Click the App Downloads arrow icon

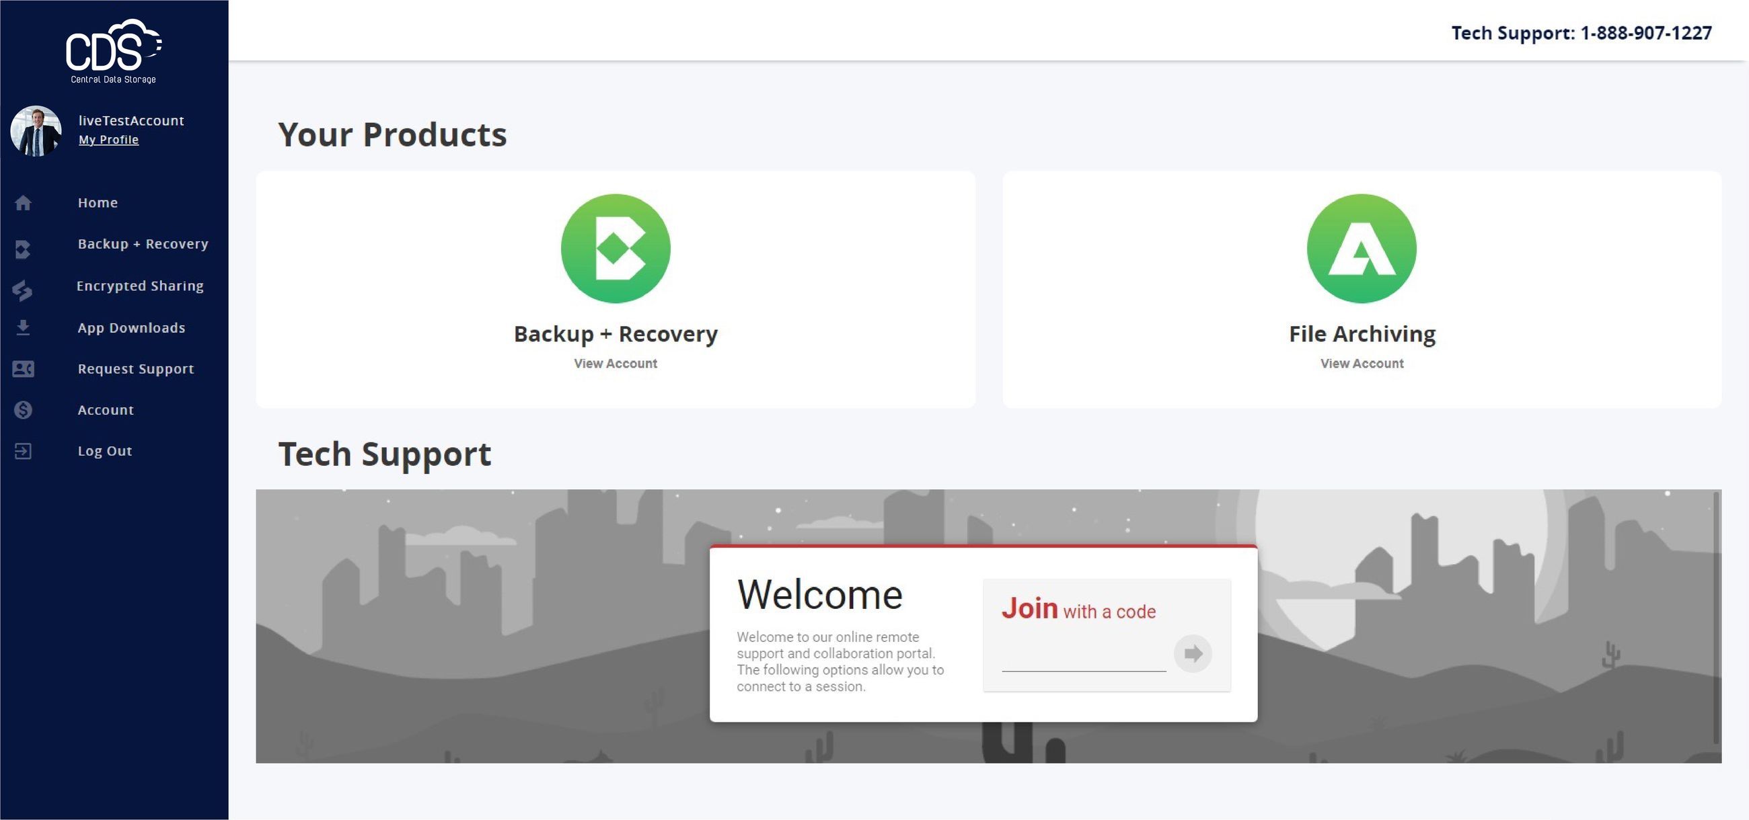tap(23, 328)
